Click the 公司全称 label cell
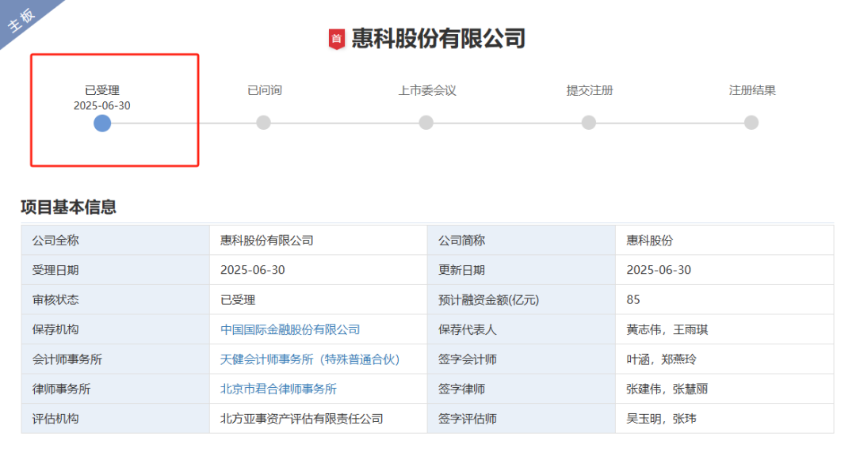 [115, 241]
